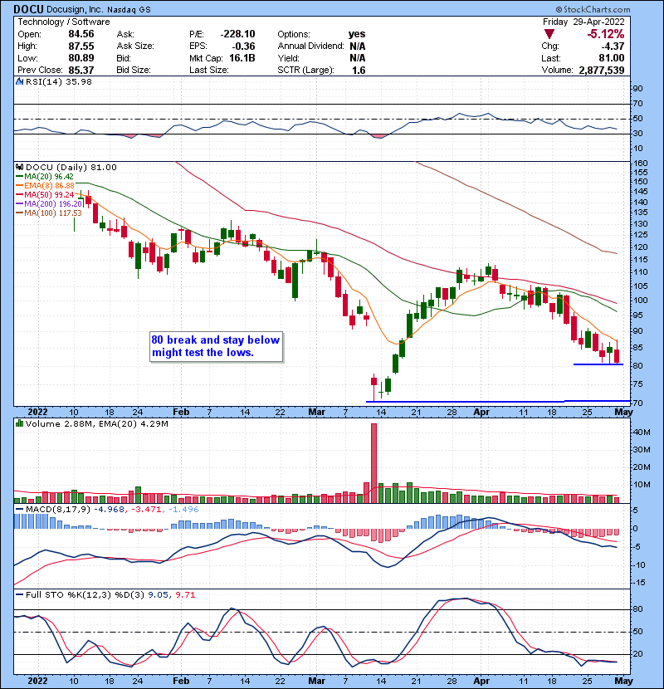
Task: Click the date 'Friday 29-Apr-2022'
Action: 583,22
